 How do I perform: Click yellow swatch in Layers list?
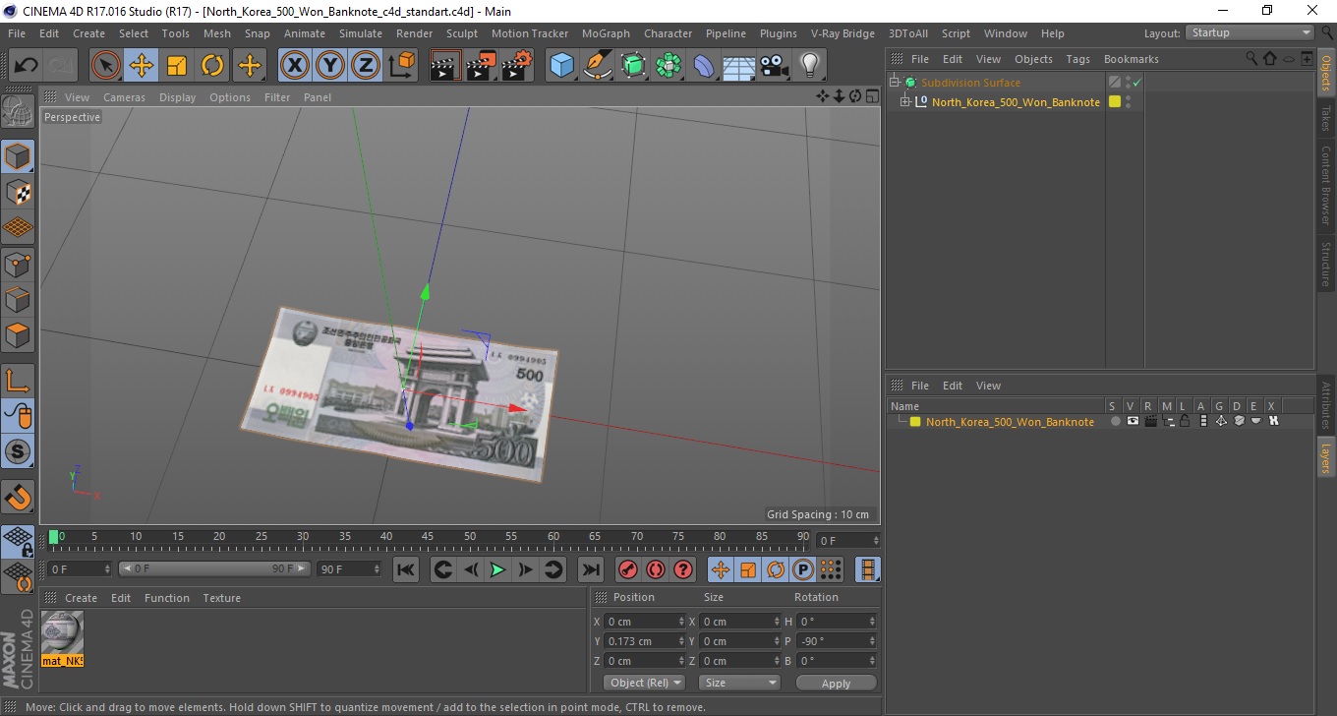point(915,422)
